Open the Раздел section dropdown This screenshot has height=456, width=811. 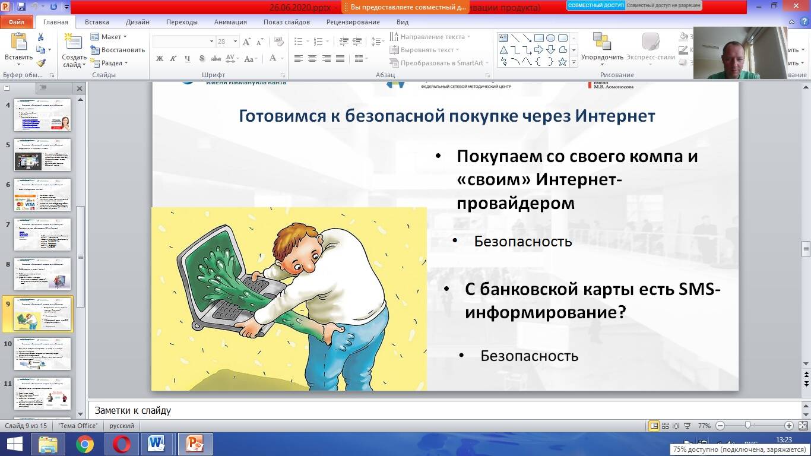(x=108, y=63)
